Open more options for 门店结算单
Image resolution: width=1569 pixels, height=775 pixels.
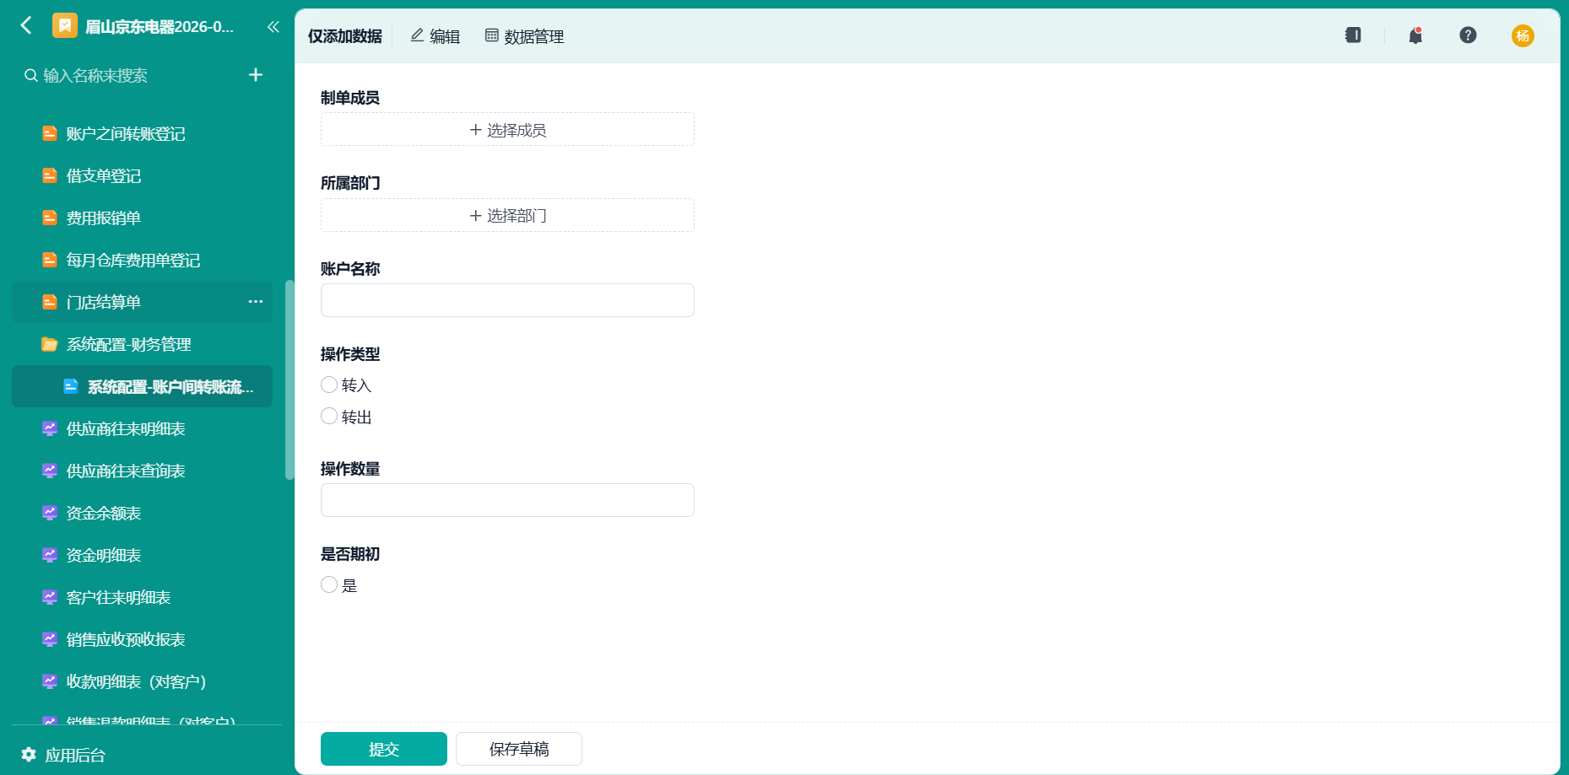[256, 302]
